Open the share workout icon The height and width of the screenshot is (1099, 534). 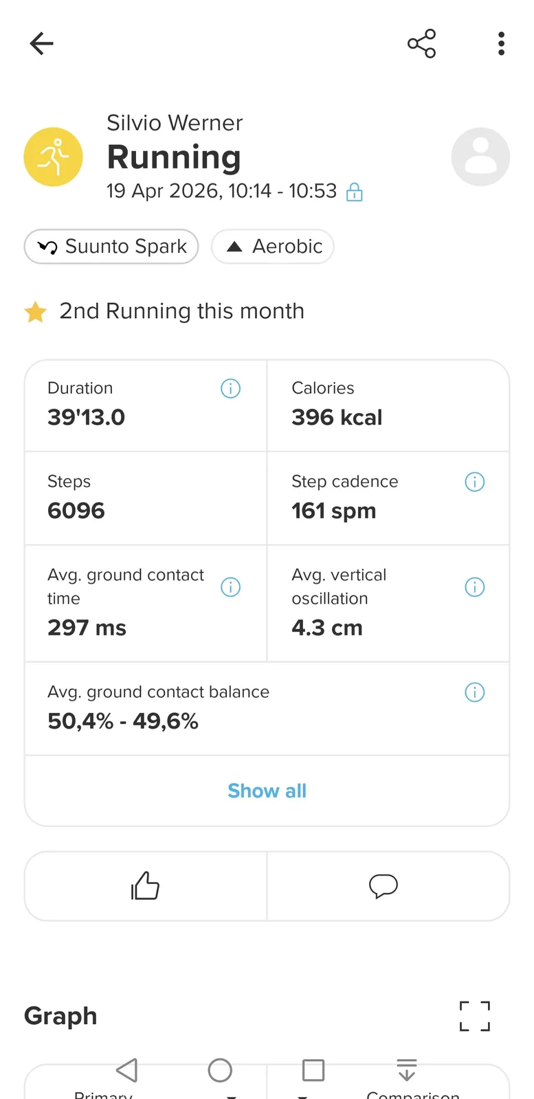(x=421, y=44)
